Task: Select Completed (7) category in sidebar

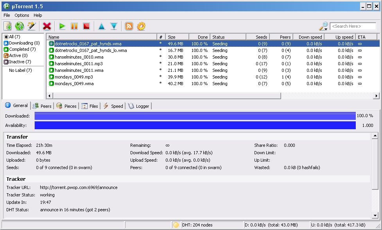Action: point(22,49)
